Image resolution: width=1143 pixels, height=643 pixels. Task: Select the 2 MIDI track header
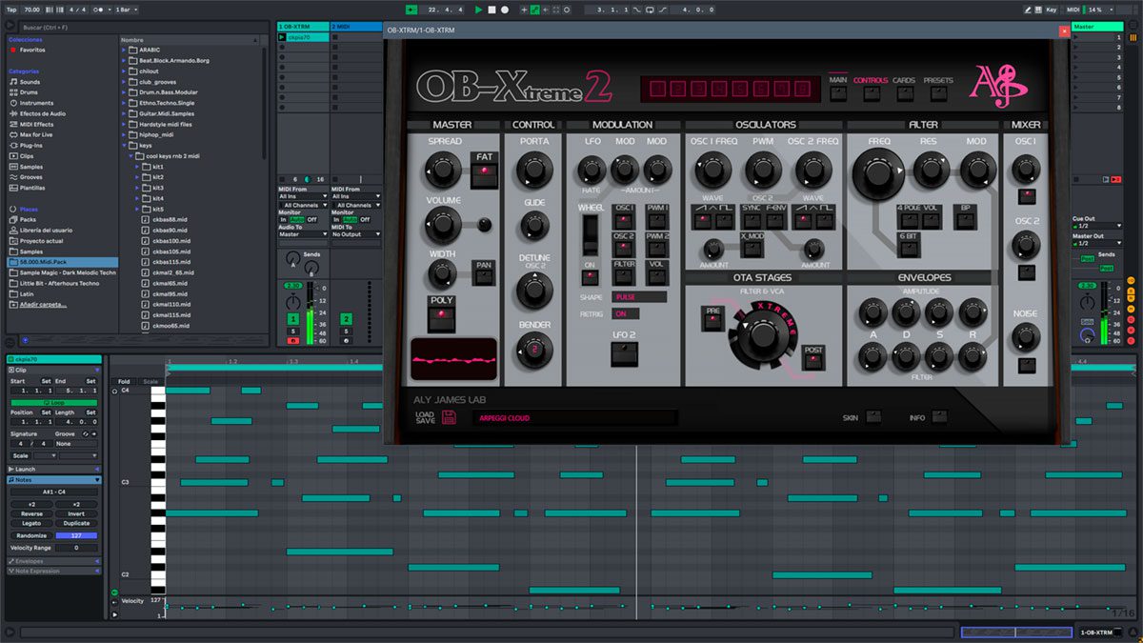[354, 27]
